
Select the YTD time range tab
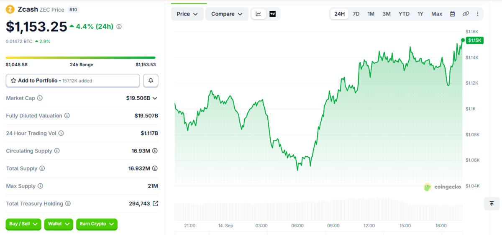tap(404, 14)
